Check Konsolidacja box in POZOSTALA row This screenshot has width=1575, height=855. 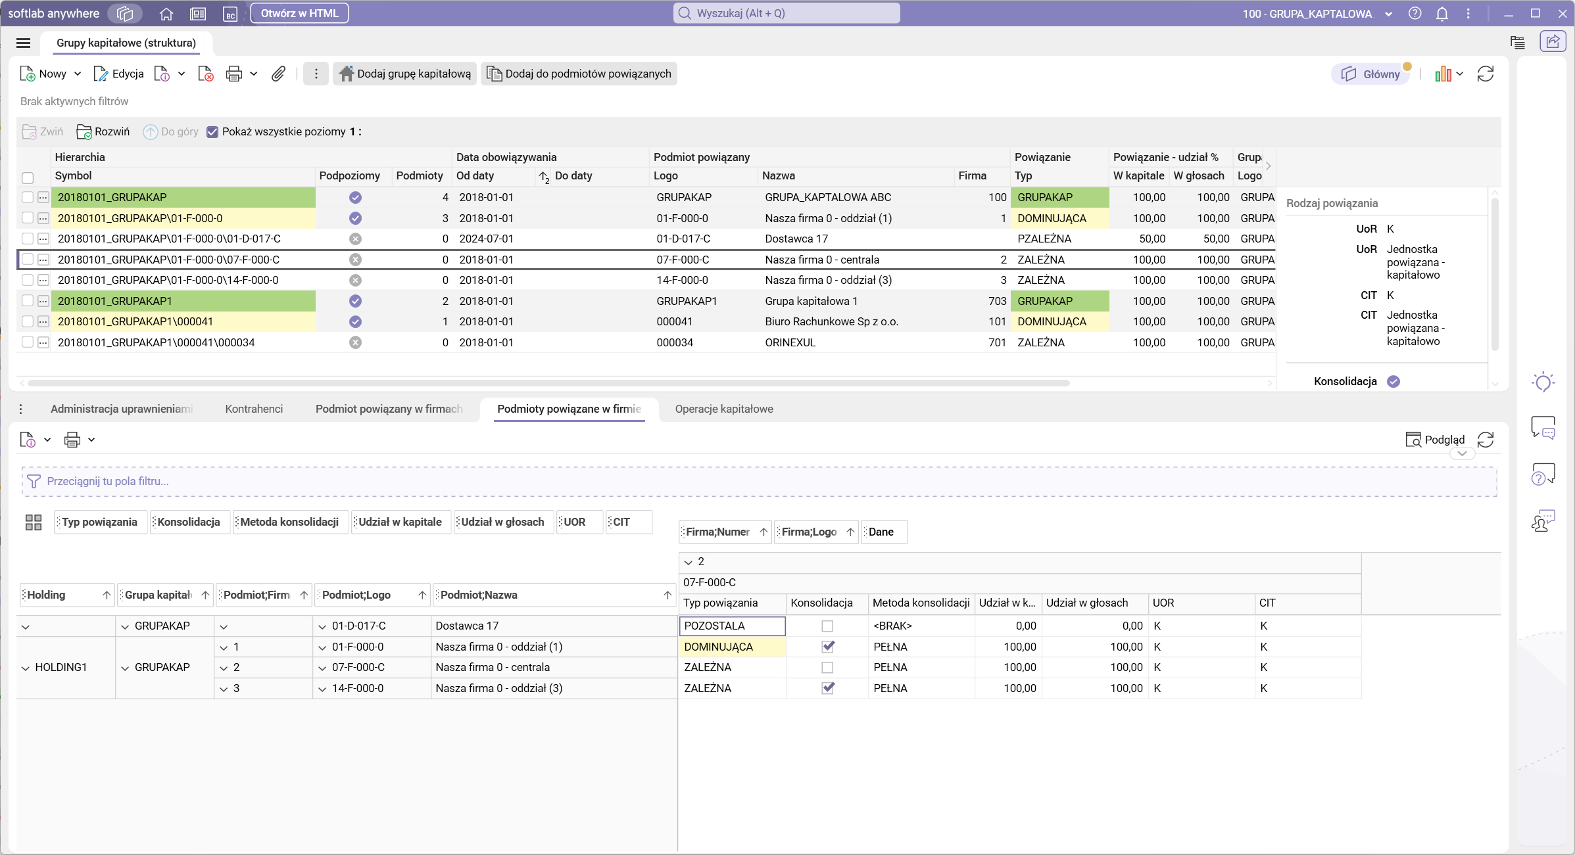827,626
